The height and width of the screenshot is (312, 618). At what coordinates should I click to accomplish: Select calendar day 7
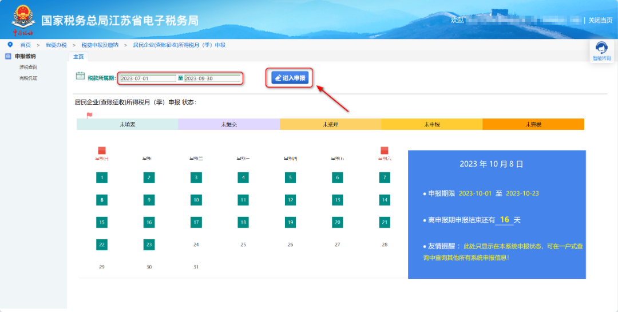(385, 177)
